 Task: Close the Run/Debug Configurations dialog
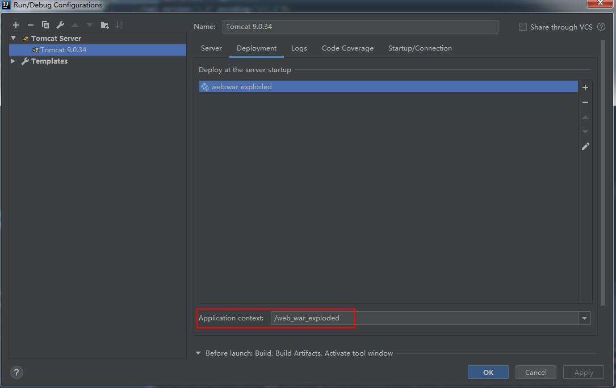[600, 3]
